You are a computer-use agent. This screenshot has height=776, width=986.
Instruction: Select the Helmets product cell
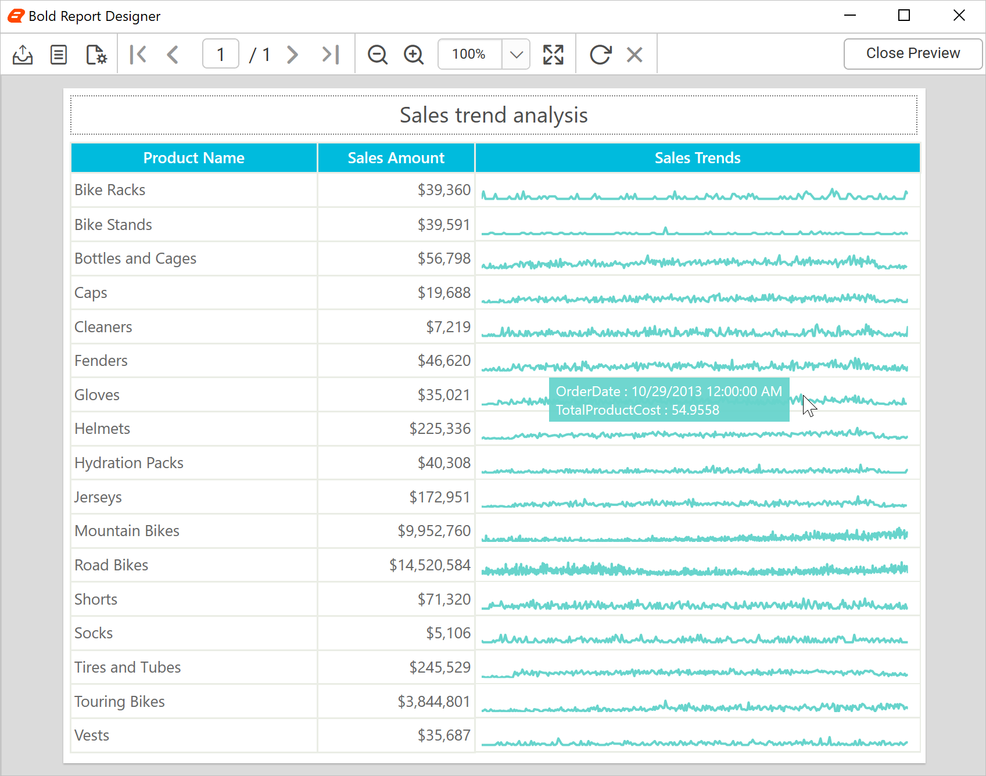pos(194,429)
